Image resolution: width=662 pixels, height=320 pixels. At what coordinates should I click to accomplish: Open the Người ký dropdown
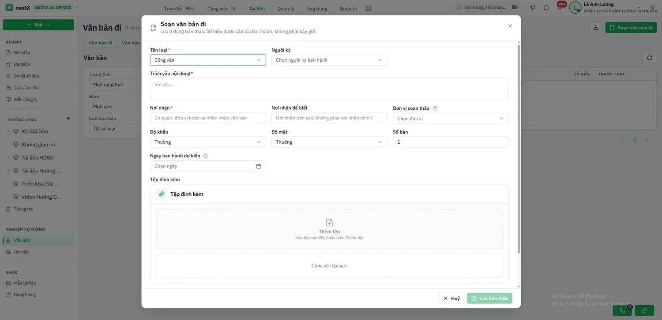click(x=329, y=60)
